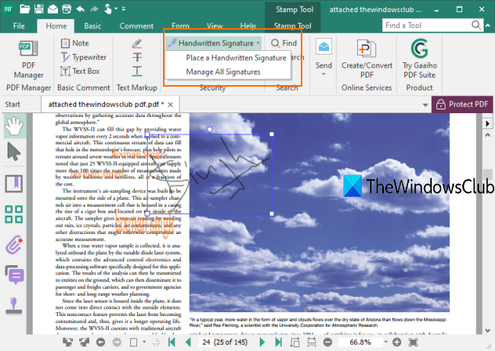Viewport: 495px width, 351px height.
Task: Click the Protect PDF button
Action: coord(462,104)
